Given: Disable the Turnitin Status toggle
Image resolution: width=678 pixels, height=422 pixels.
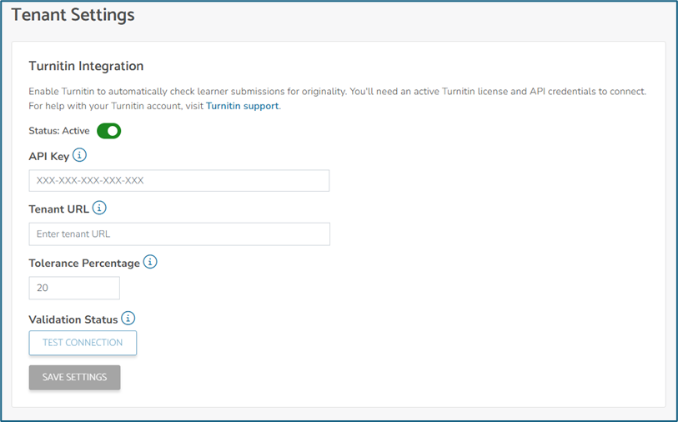Looking at the screenshot, I should (109, 131).
